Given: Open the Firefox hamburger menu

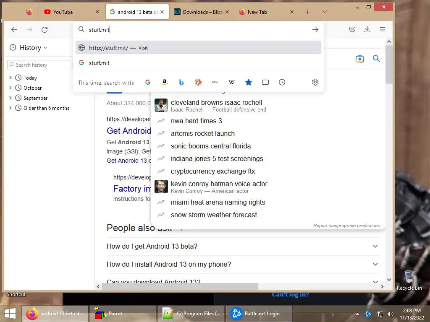Looking at the screenshot, I should (x=383, y=29).
